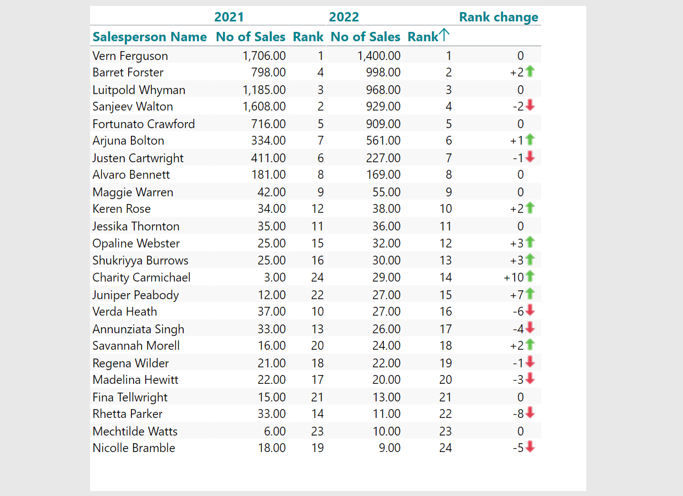Select the Nicolle Bramble name cell
683x496 pixels.
coord(134,448)
